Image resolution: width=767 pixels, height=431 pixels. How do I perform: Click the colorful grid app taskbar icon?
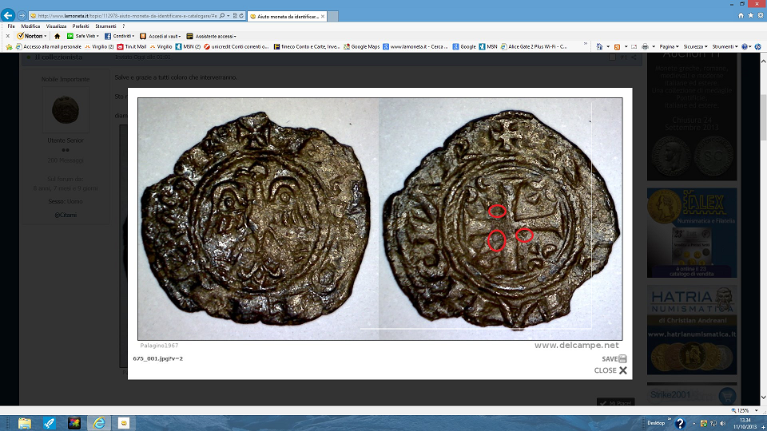coord(74,423)
